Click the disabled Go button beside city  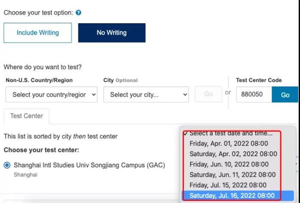coord(208,94)
